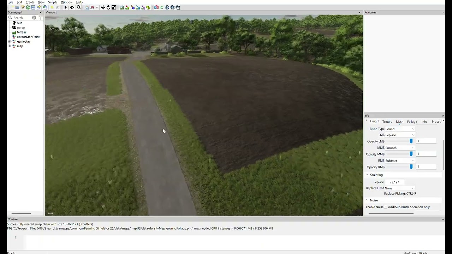Expand the map node

tap(10, 46)
